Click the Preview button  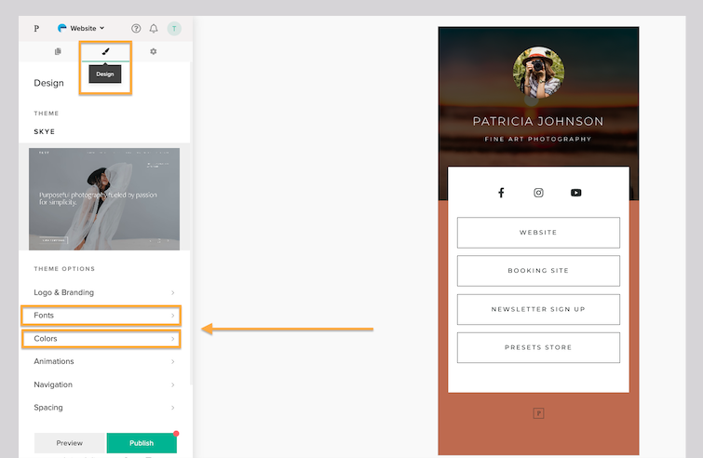[x=70, y=443]
